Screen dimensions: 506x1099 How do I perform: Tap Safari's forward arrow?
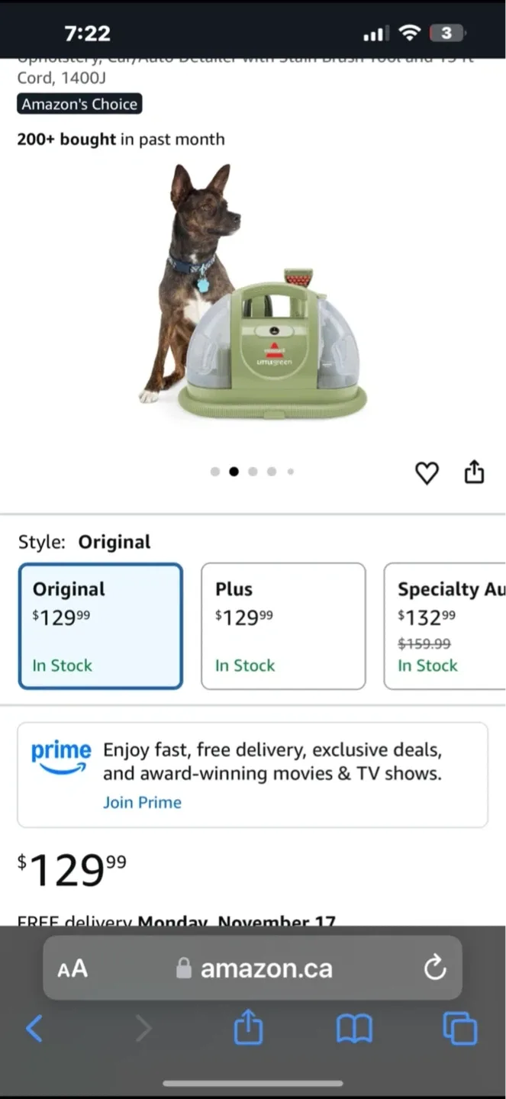(x=143, y=1029)
